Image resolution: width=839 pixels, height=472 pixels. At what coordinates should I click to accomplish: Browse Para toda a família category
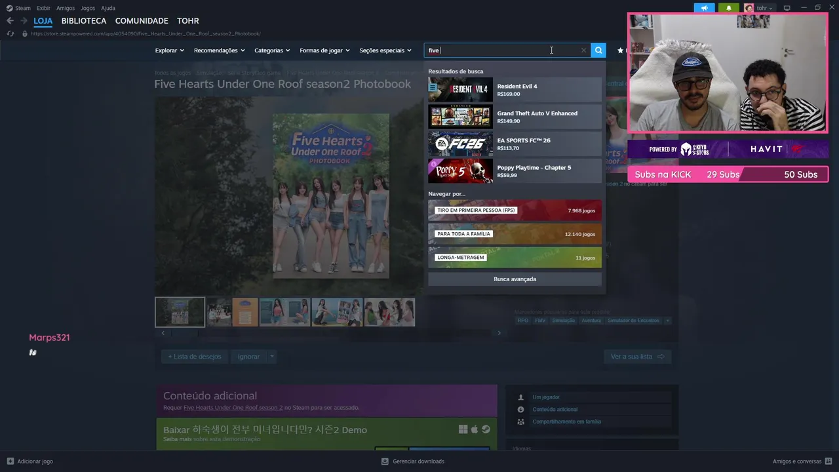pos(515,234)
